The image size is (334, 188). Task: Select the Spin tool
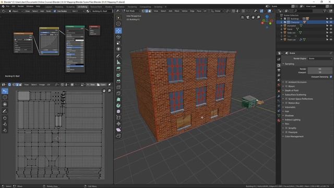(118, 105)
